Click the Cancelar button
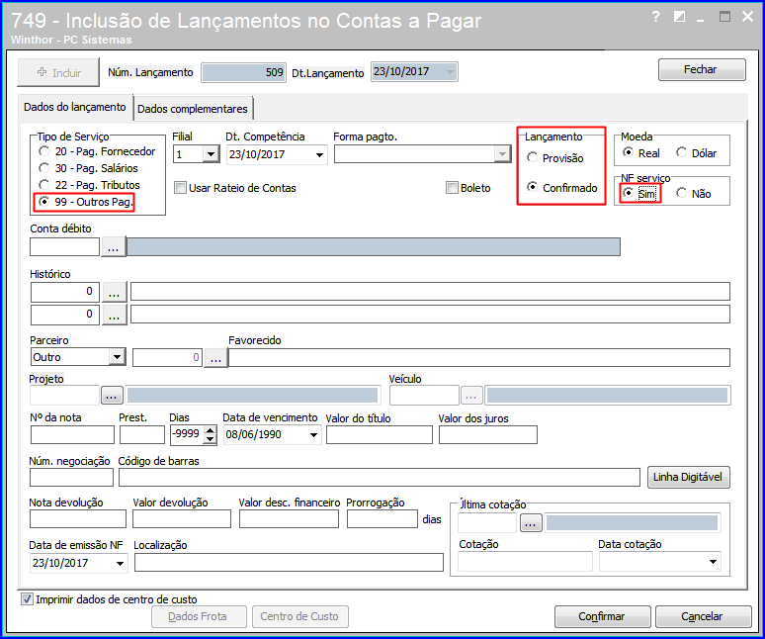 703,616
